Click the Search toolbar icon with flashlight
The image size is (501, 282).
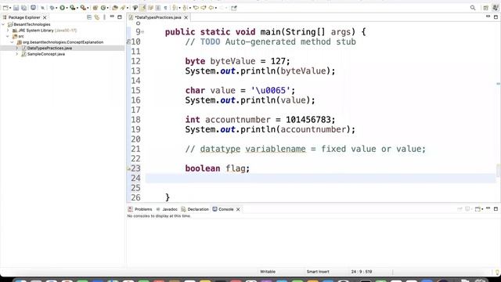coord(123,8)
